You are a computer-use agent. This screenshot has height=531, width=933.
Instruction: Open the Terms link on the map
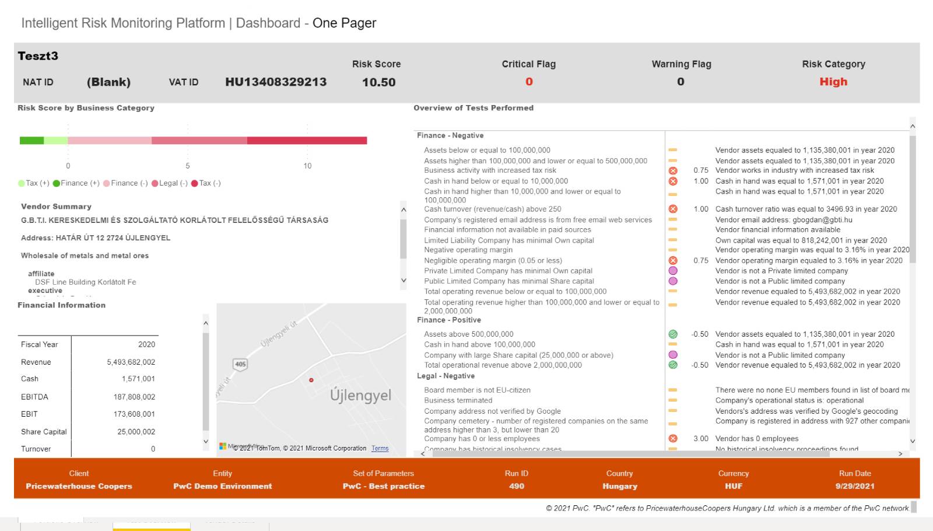tap(380, 449)
